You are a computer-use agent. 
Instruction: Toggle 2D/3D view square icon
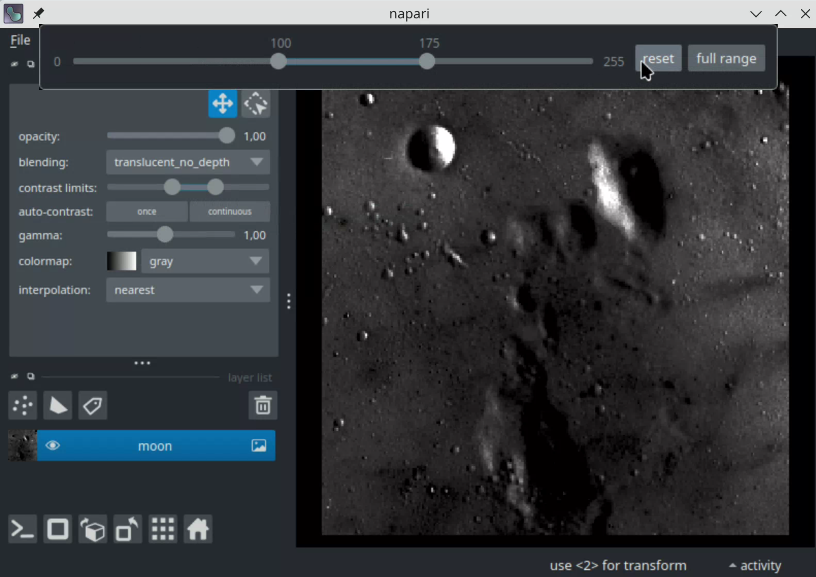[x=58, y=529]
